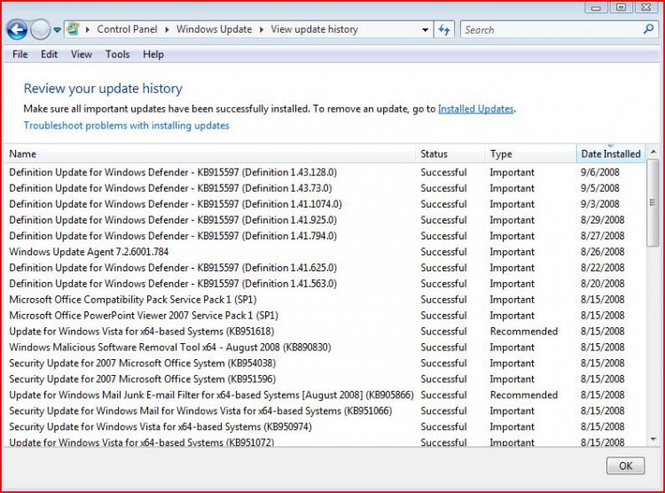The width and height of the screenshot is (665, 493).
Task: Select Defender update Definition 1.43.128.0 row
Action: click(325, 172)
